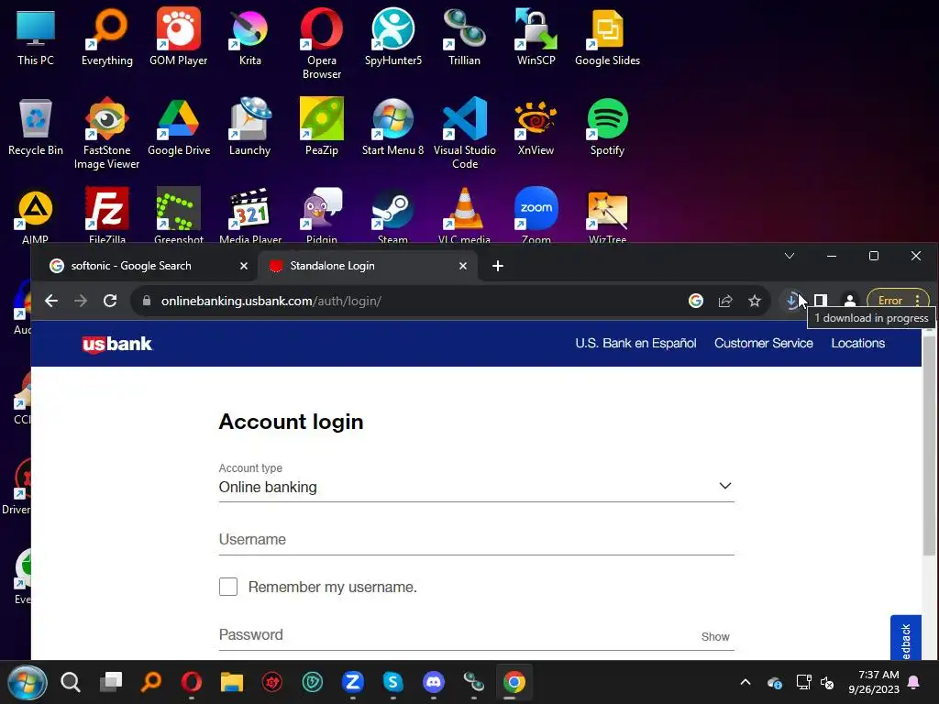
Task: Launch FastStone Image Viewer shortcut
Action: [107, 133]
